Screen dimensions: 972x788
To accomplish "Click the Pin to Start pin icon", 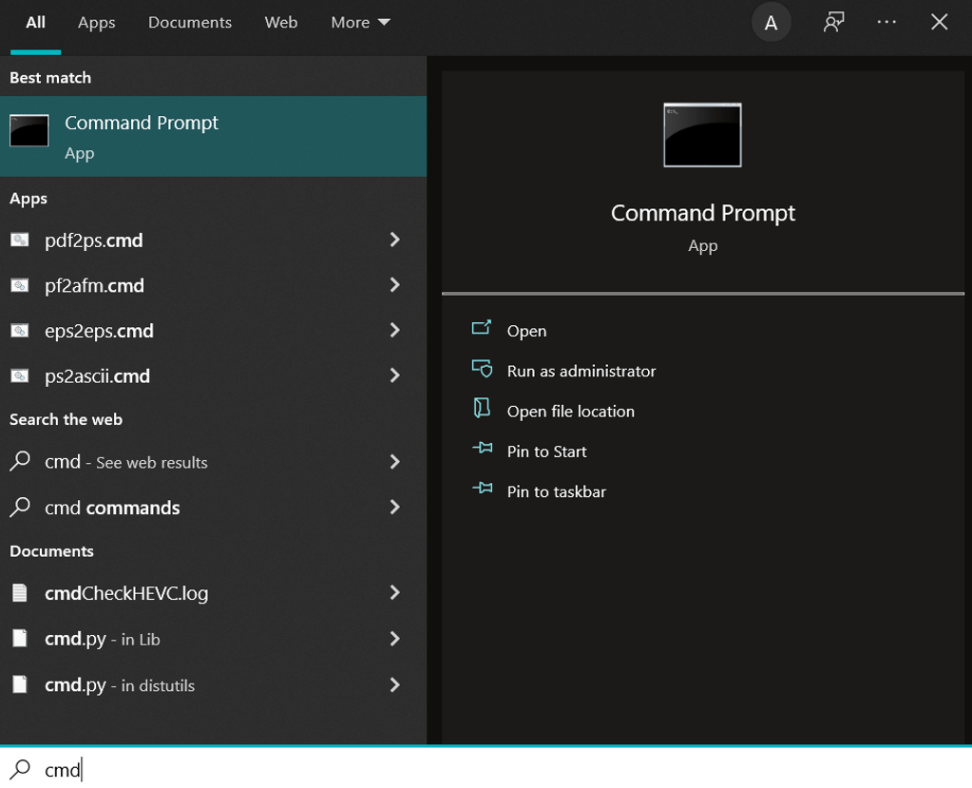I will coord(482,449).
